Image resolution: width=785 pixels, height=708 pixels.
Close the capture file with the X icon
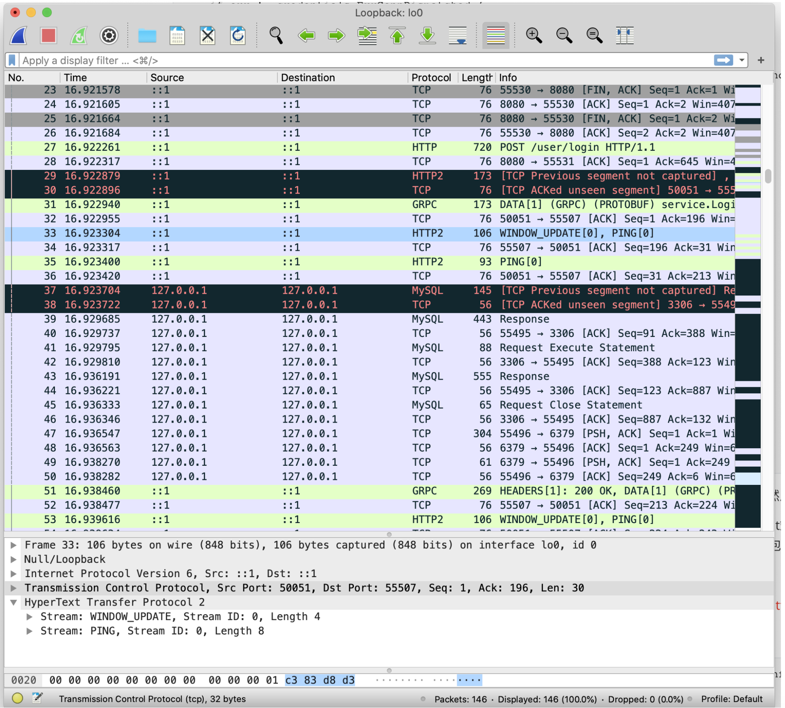click(208, 36)
